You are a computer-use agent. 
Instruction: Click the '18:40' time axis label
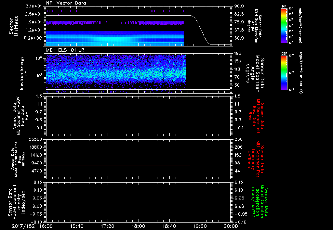point(169,226)
